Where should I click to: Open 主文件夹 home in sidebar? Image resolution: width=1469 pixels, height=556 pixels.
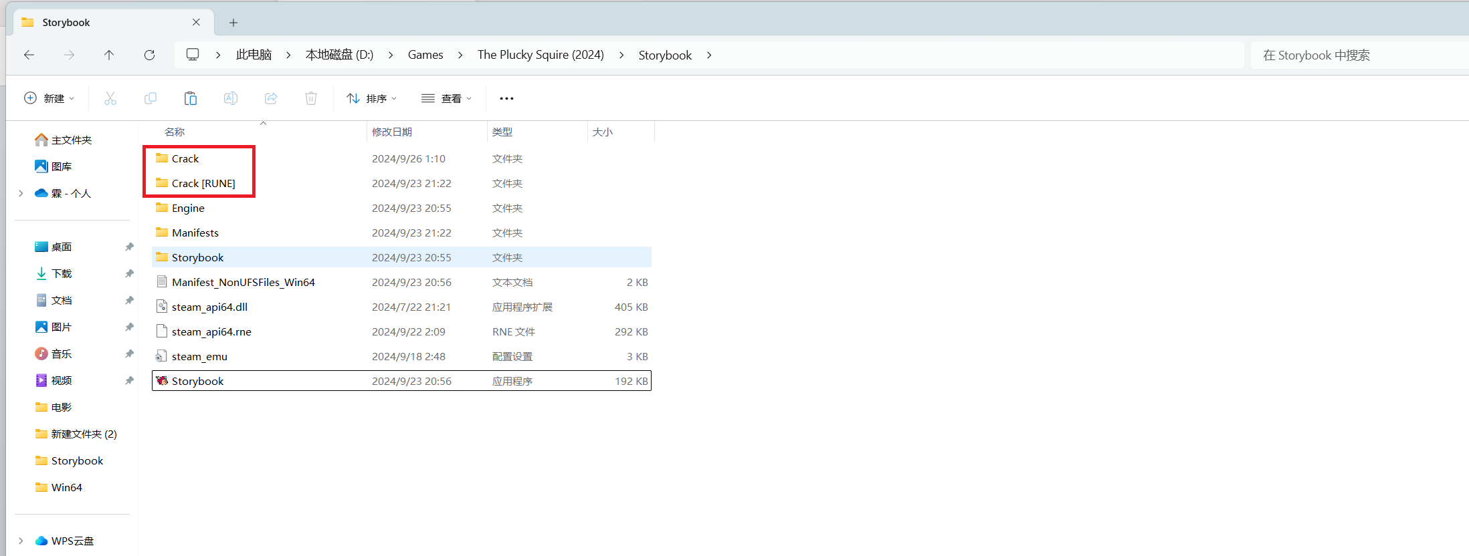(63, 140)
